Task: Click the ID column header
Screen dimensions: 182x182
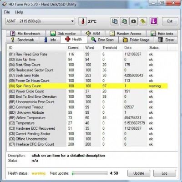Action: coord(37,48)
